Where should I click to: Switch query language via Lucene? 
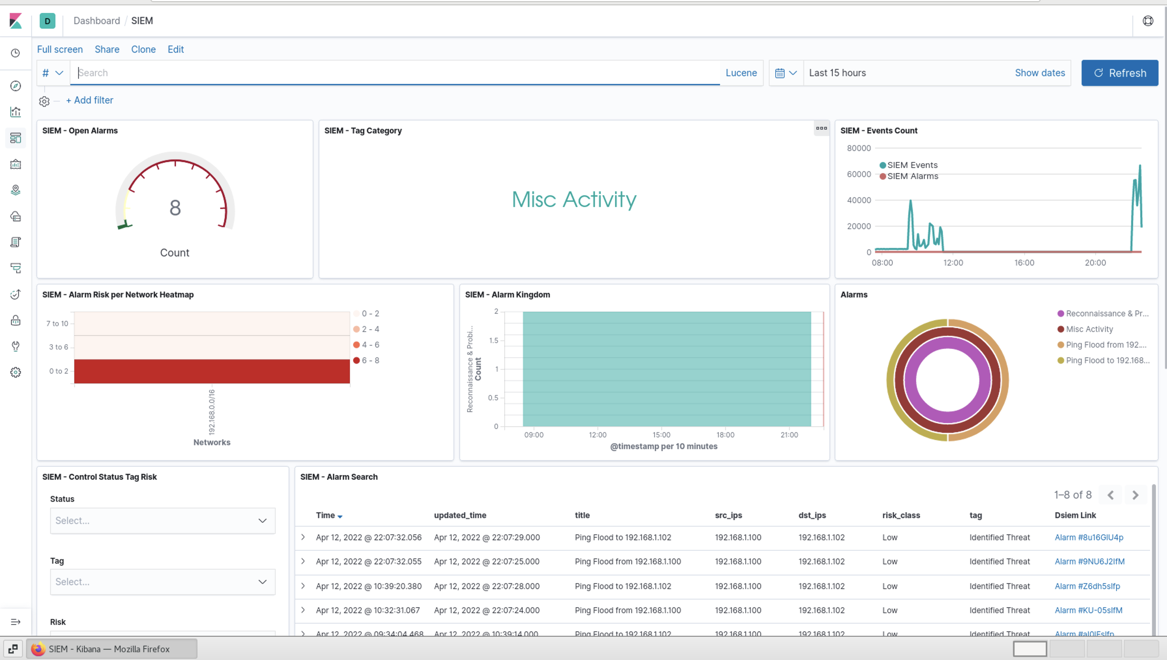[x=741, y=73]
